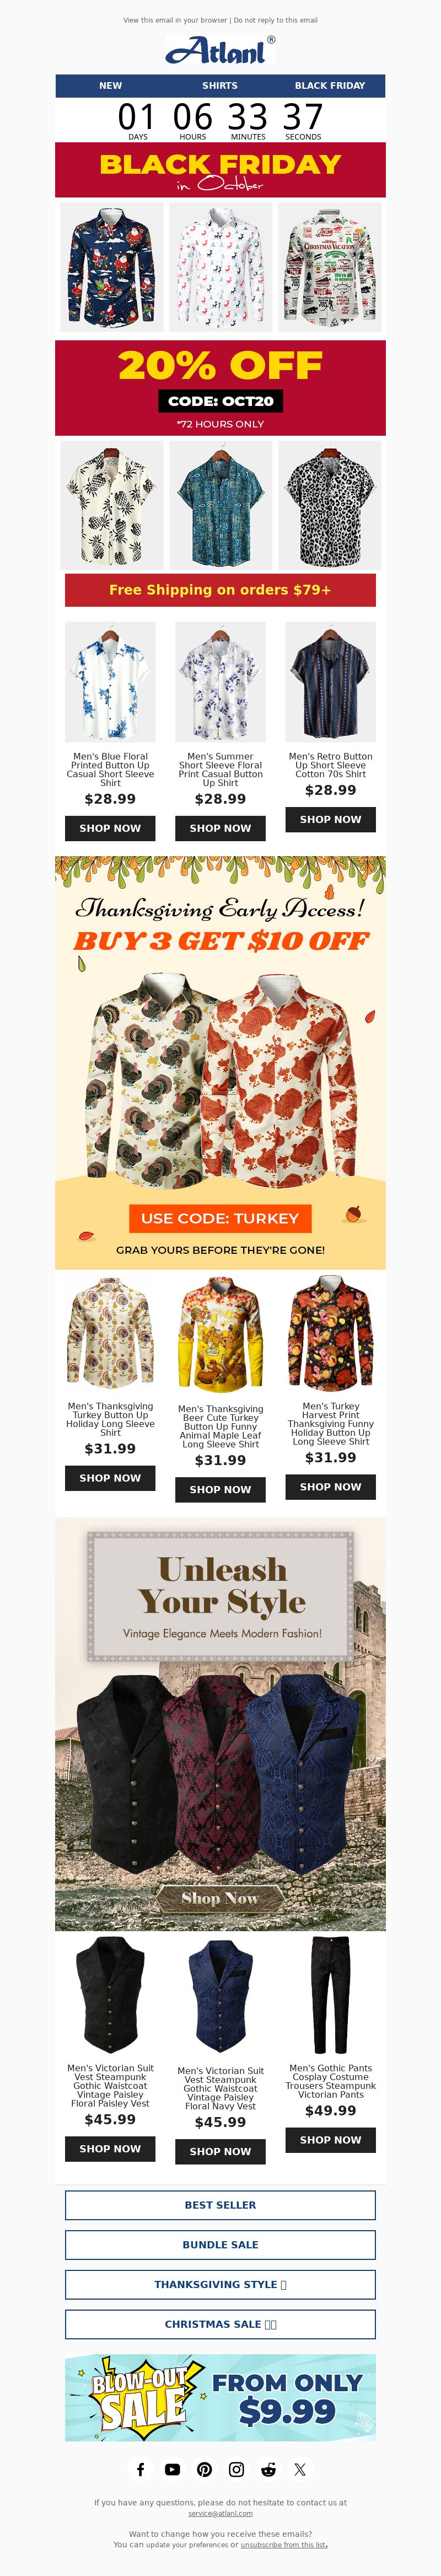The height and width of the screenshot is (2576, 441).
Task: Click the CHRISTMAS SALE button
Action: tap(220, 2324)
